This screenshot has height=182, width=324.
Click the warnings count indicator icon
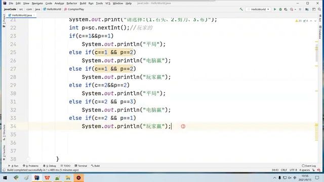pyautogui.click(x=299, y=21)
